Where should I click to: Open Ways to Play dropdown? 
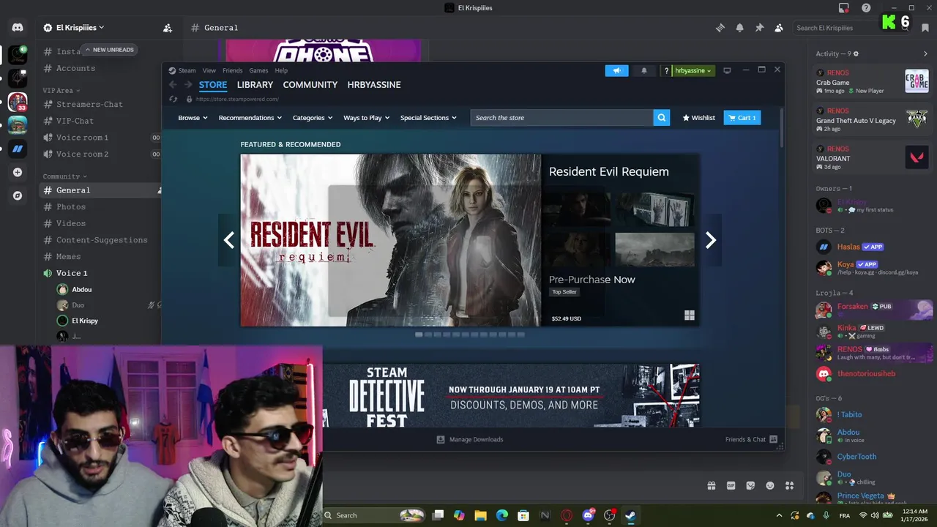pos(366,117)
